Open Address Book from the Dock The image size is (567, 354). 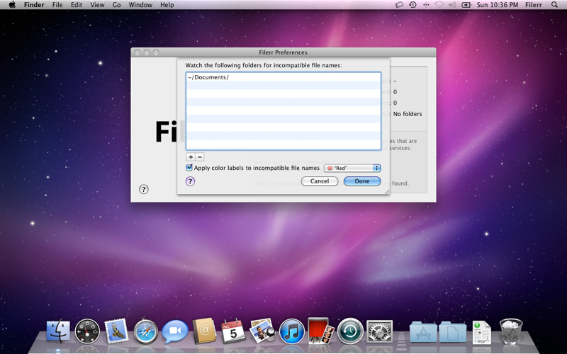click(204, 331)
